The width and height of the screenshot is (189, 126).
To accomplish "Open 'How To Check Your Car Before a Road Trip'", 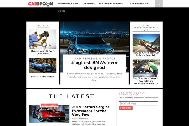I will pyautogui.click(x=146, y=54).
